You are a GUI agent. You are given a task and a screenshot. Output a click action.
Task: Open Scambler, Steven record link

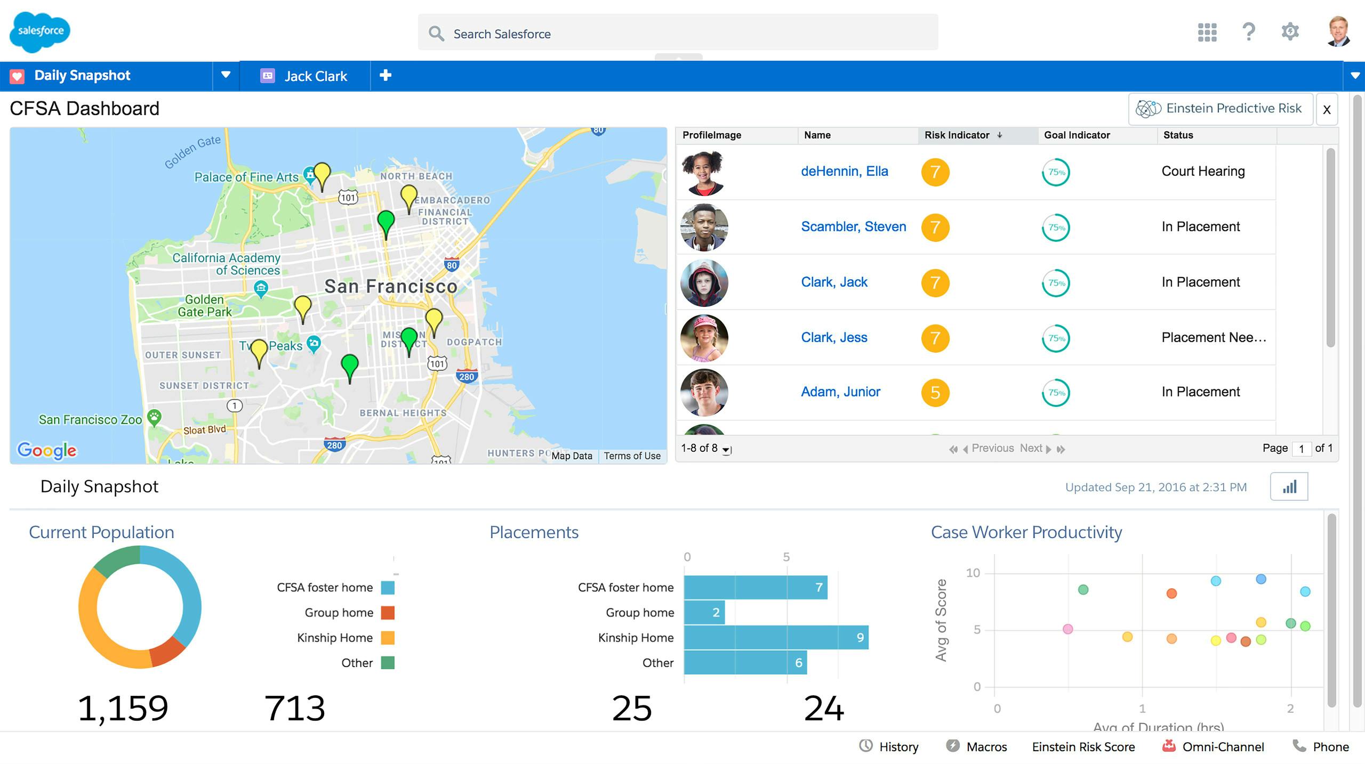(x=853, y=227)
